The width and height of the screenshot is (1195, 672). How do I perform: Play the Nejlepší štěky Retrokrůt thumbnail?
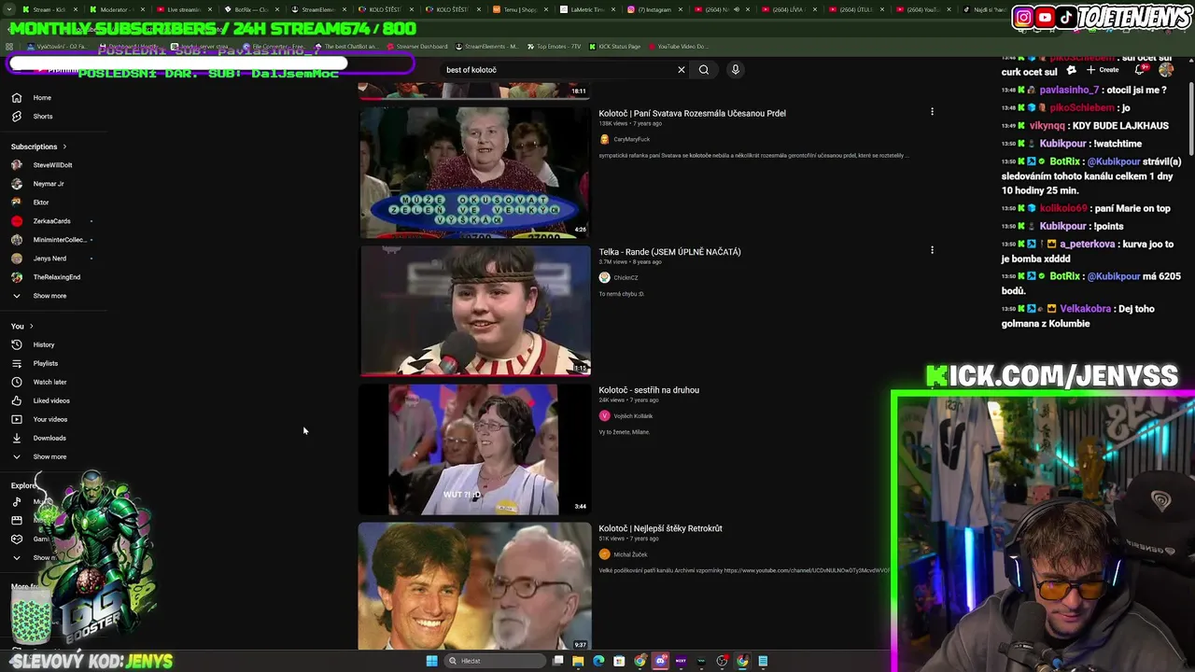click(x=475, y=586)
